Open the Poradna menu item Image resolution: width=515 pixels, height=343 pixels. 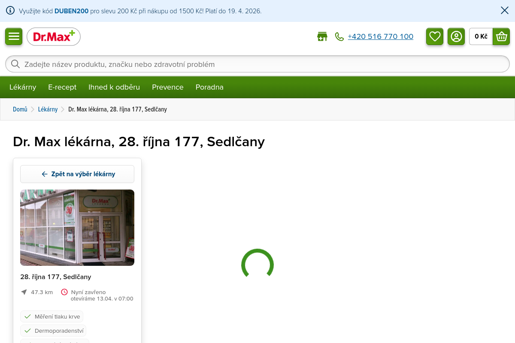click(209, 87)
